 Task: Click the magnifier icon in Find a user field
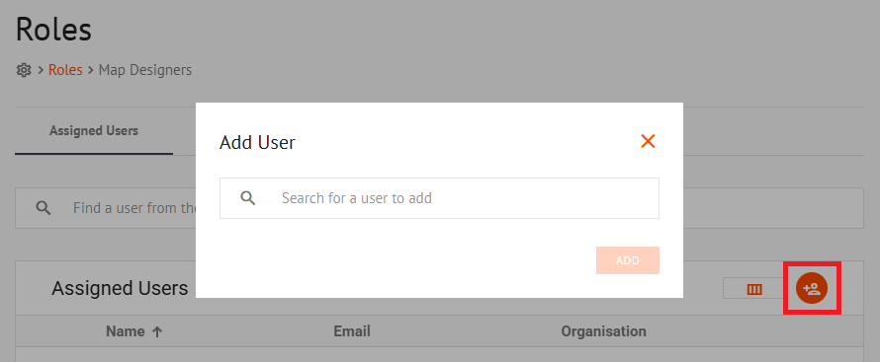click(x=44, y=208)
